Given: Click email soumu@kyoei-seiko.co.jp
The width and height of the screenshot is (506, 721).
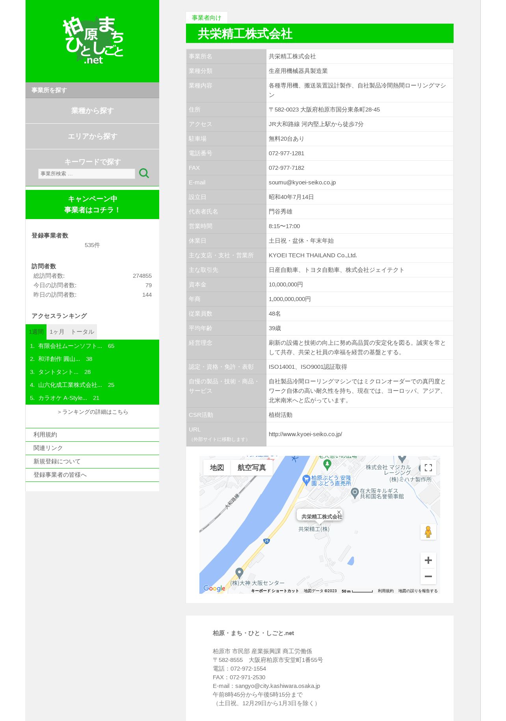Looking at the screenshot, I should point(302,182).
